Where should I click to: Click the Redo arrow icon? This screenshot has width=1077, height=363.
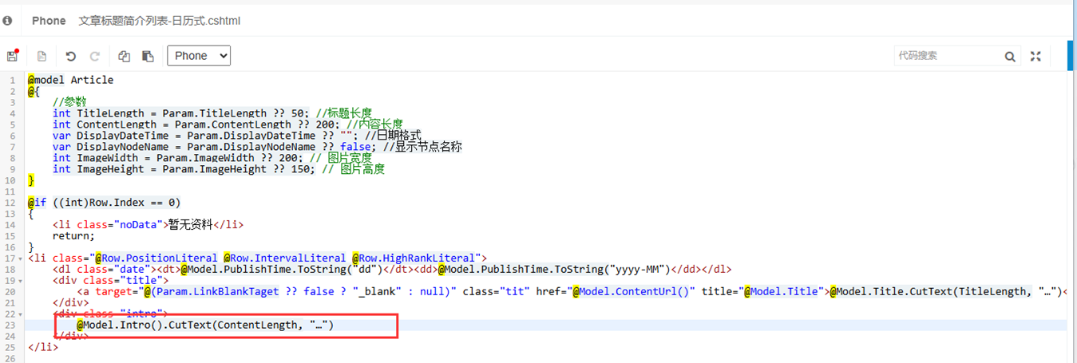pyautogui.click(x=94, y=56)
